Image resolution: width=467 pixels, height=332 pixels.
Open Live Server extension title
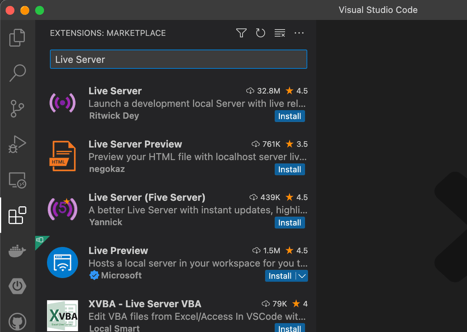115,91
